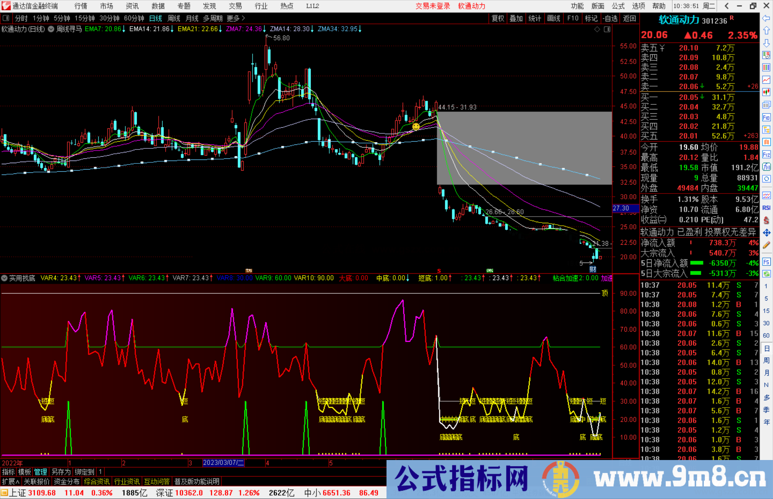Click the hierarchy tree sidebar icon
This screenshot has width=773, height=499.
[766, 130]
